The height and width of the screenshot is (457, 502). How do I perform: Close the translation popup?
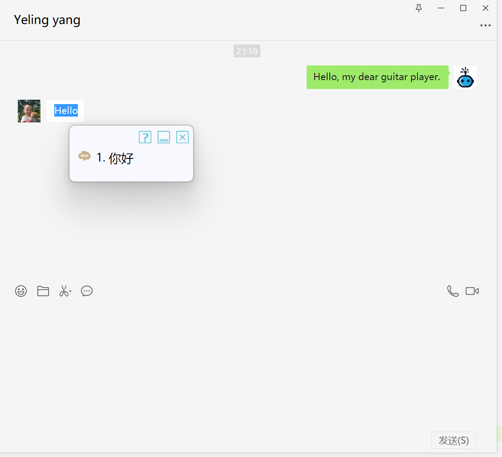pyautogui.click(x=182, y=137)
